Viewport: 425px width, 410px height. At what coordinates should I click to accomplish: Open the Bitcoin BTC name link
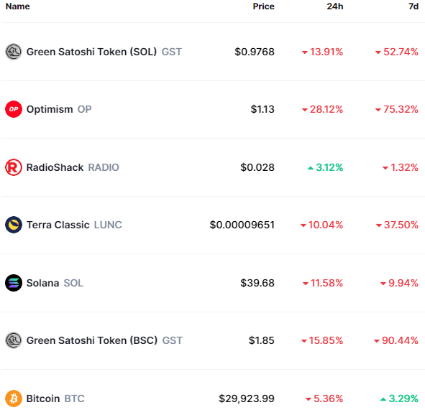pyautogui.click(x=55, y=399)
